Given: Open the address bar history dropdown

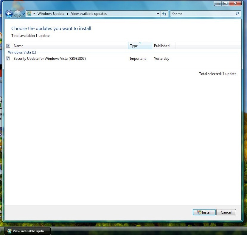Looking at the screenshot, I should [x=158, y=14].
